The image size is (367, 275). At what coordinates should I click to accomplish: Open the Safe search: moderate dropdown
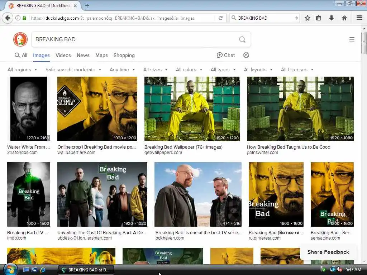(73, 70)
